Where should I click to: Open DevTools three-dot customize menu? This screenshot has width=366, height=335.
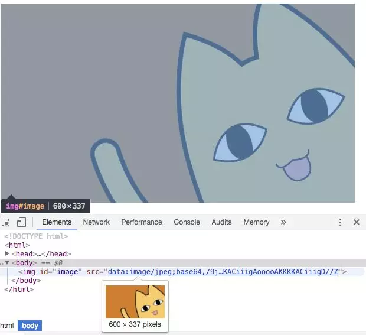[x=341, y=222]
